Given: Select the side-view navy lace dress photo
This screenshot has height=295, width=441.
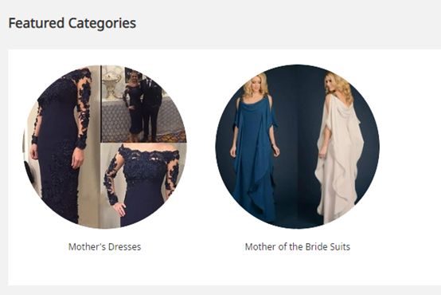Looking at the screenshot, I should 62,147.
